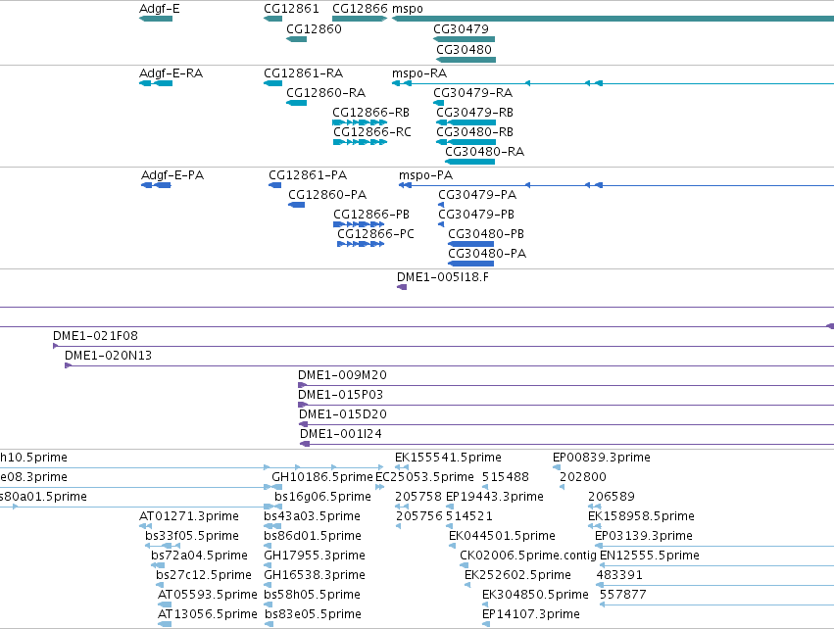This screenshot has width=834, height=629.
Task: Click the DME1-020N13 clone label
Action: point(108,356)
